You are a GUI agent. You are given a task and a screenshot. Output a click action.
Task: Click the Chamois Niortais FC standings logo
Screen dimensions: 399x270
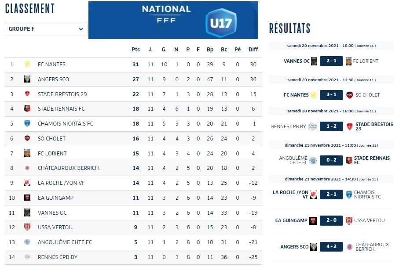click(27, 124)
